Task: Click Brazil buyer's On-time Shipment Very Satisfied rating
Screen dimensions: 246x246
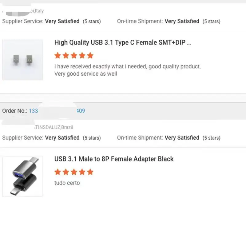Action: 182,138
